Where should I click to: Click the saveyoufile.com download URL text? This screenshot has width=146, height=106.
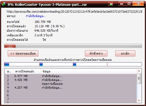(x=75, y=12)
